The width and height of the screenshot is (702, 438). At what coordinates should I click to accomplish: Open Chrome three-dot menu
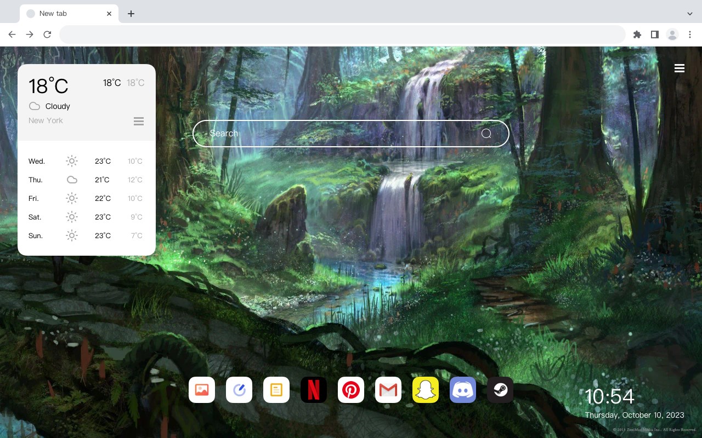[690, 34]
